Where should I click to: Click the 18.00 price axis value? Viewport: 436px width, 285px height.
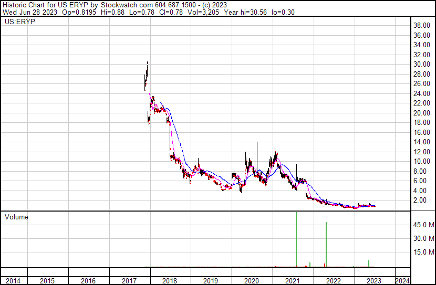click(x=422, y=122)
